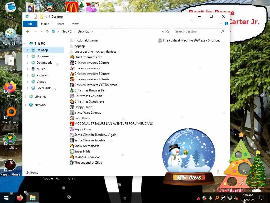This screenshot has height=203, width=270.
Task: Switch to the Share ribbon tab
Action: click(x=60, y=24)
